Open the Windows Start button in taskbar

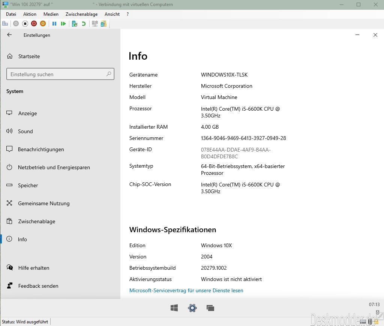coord(174,308)
